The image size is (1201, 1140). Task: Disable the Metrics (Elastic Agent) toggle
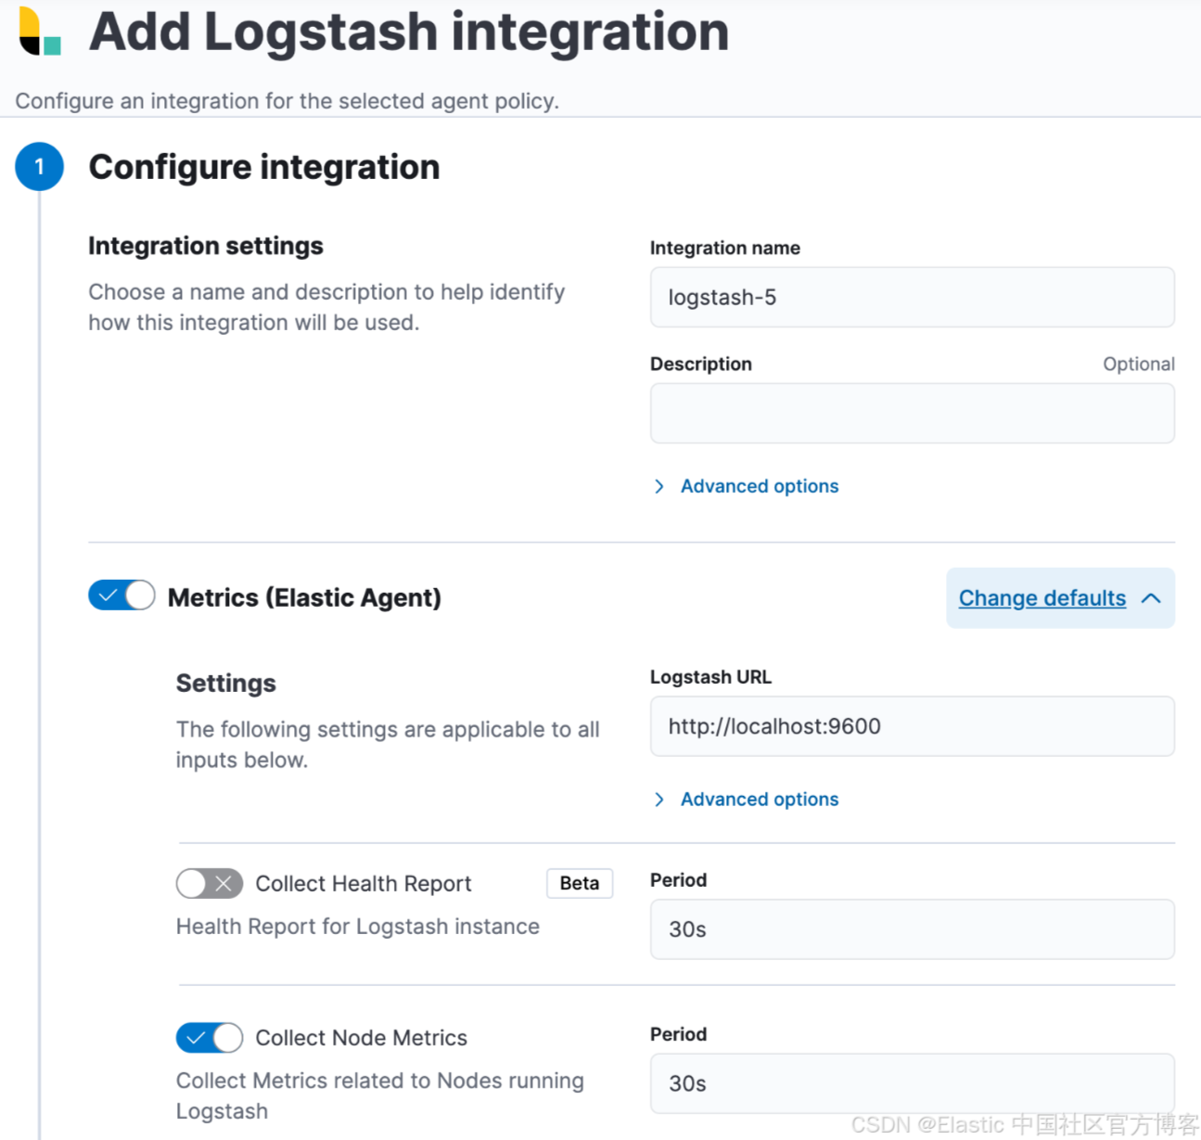(x=121, y=596)
